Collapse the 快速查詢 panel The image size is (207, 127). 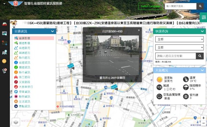point(202,31)
